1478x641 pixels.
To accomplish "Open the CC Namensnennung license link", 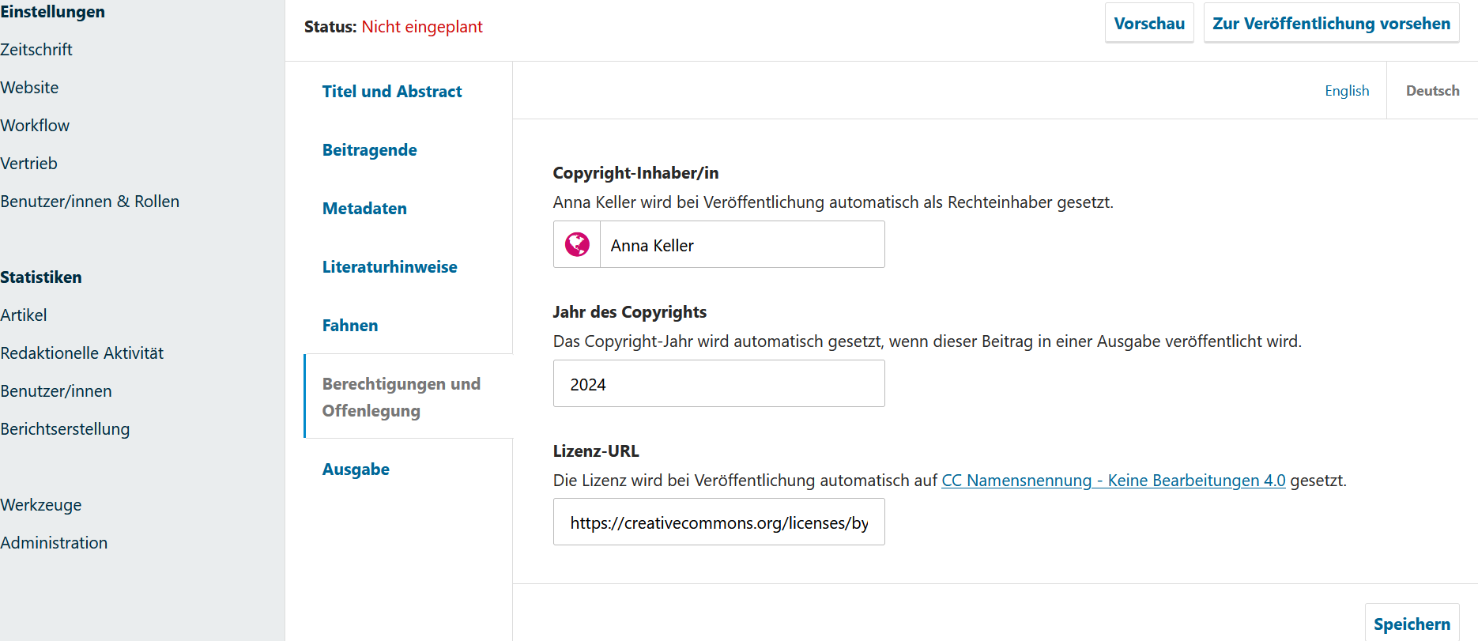I will (1113, 481).
